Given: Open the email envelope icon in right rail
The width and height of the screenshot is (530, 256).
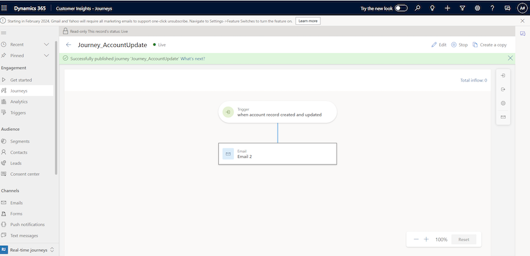Looking at the screenshot, I should pos(503,117).
